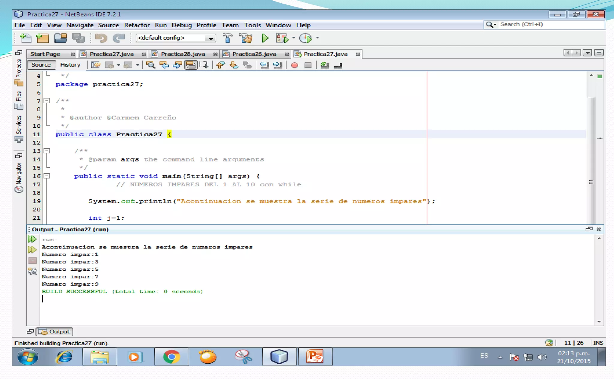The image size is (614, 379).
Task: Click the Undo arrow icon
Action: pos(101,38)
